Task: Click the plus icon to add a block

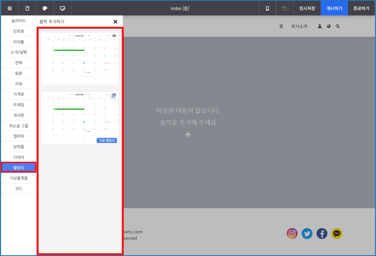Action: [x=188, y=135]
